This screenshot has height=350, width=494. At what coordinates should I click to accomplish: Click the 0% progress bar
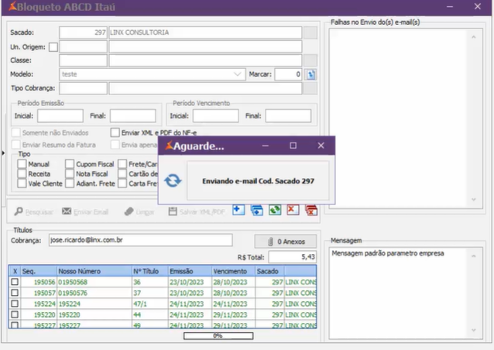[218, 336]
